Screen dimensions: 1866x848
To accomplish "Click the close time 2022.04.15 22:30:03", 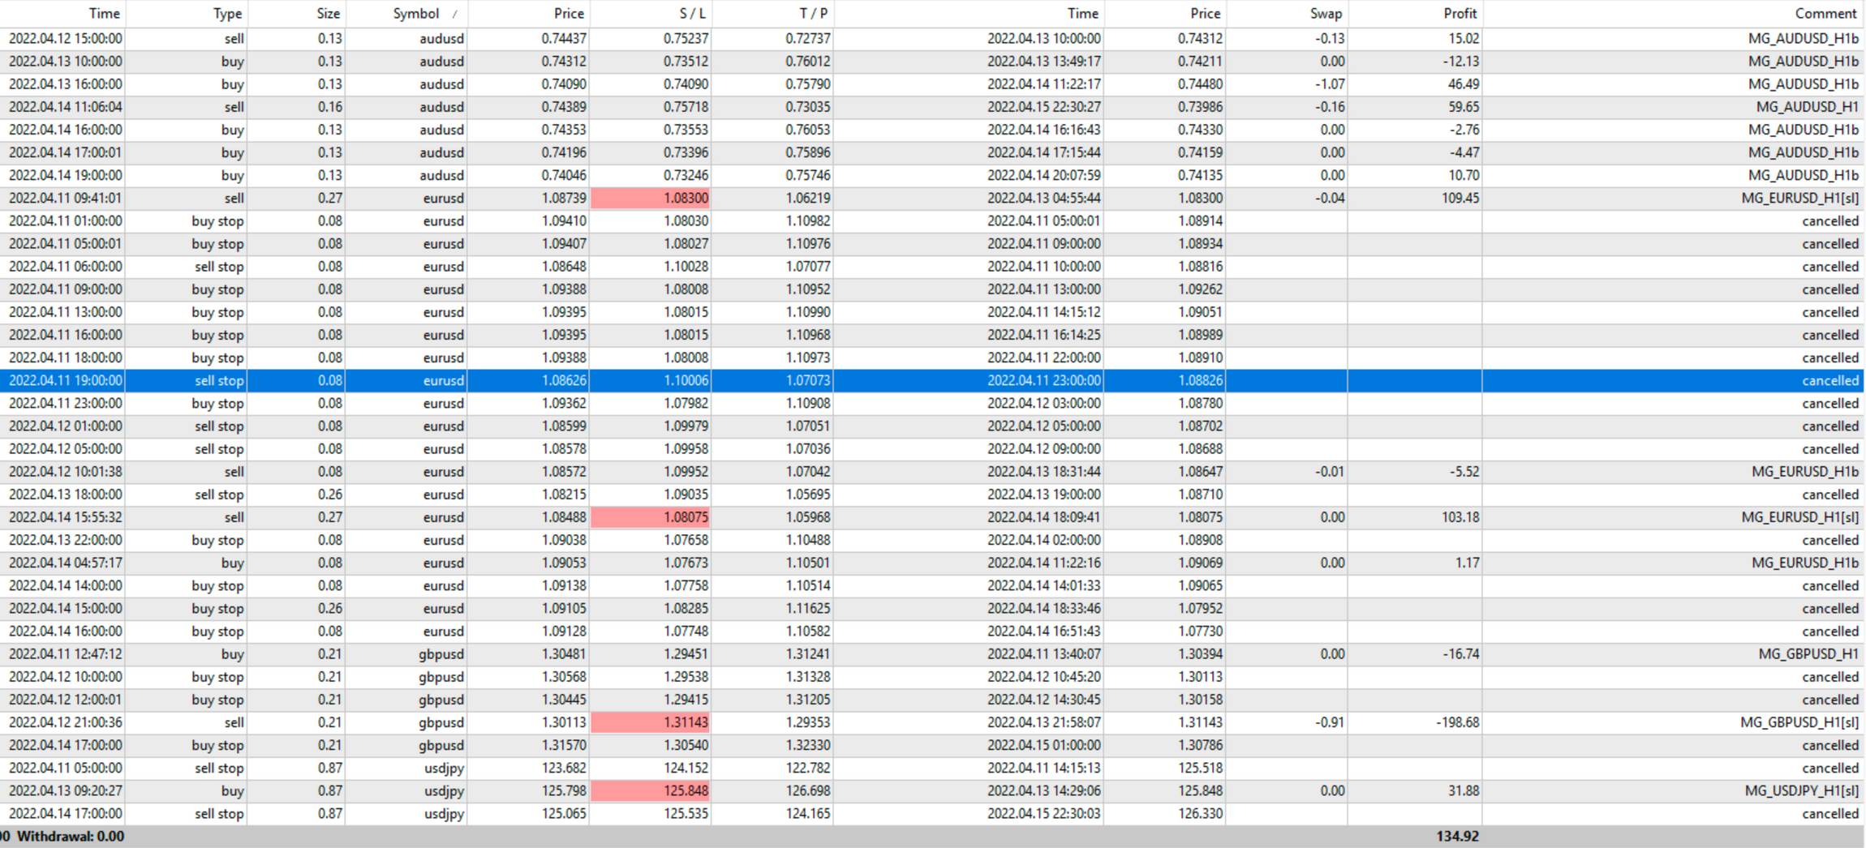I will pos(1044,813).
